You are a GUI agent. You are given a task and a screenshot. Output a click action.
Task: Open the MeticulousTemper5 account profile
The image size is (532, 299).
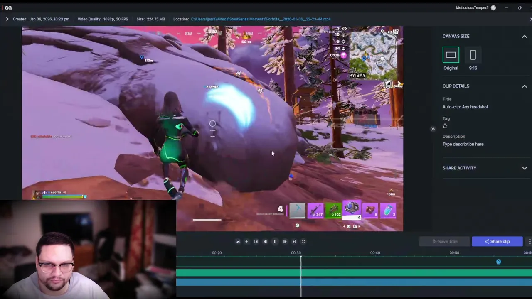(476, 7)
